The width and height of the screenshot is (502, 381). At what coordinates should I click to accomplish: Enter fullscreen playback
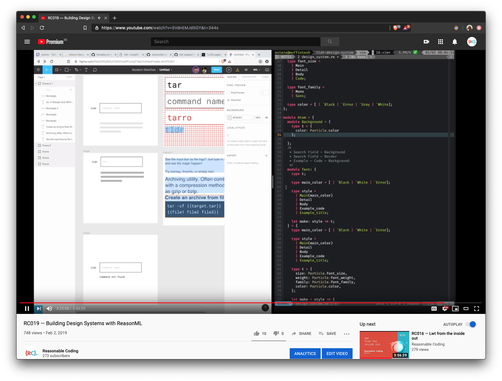click(x=477, y=308)
